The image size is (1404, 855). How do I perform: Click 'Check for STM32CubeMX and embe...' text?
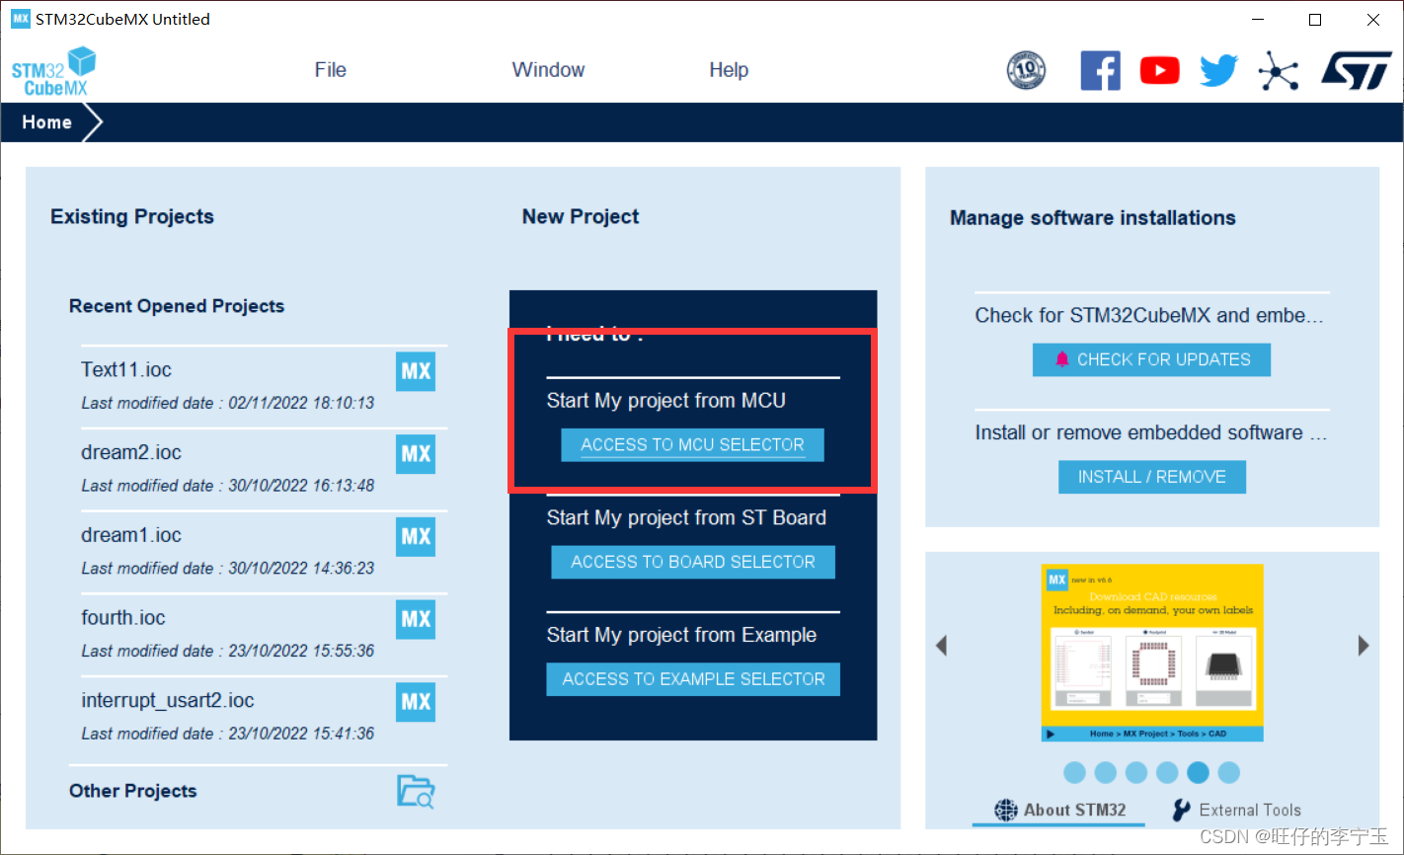[1149, 316]
